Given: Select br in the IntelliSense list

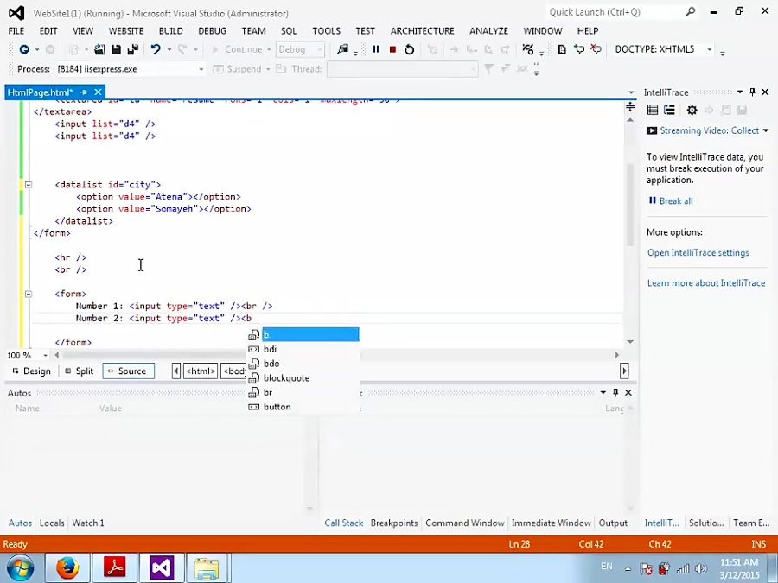Looking at the screenshot, I should pyautogui.click(x=303, y=393).
